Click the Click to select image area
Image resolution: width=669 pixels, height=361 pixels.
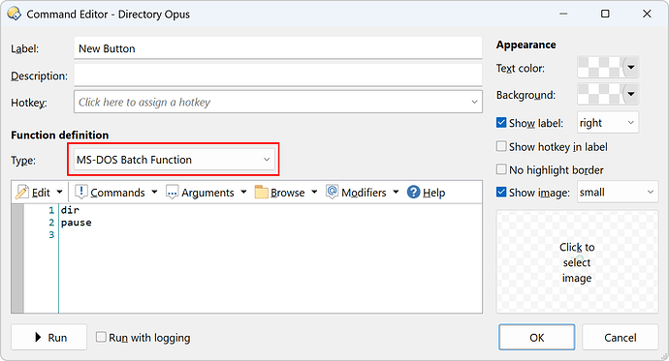pos(577,262)
